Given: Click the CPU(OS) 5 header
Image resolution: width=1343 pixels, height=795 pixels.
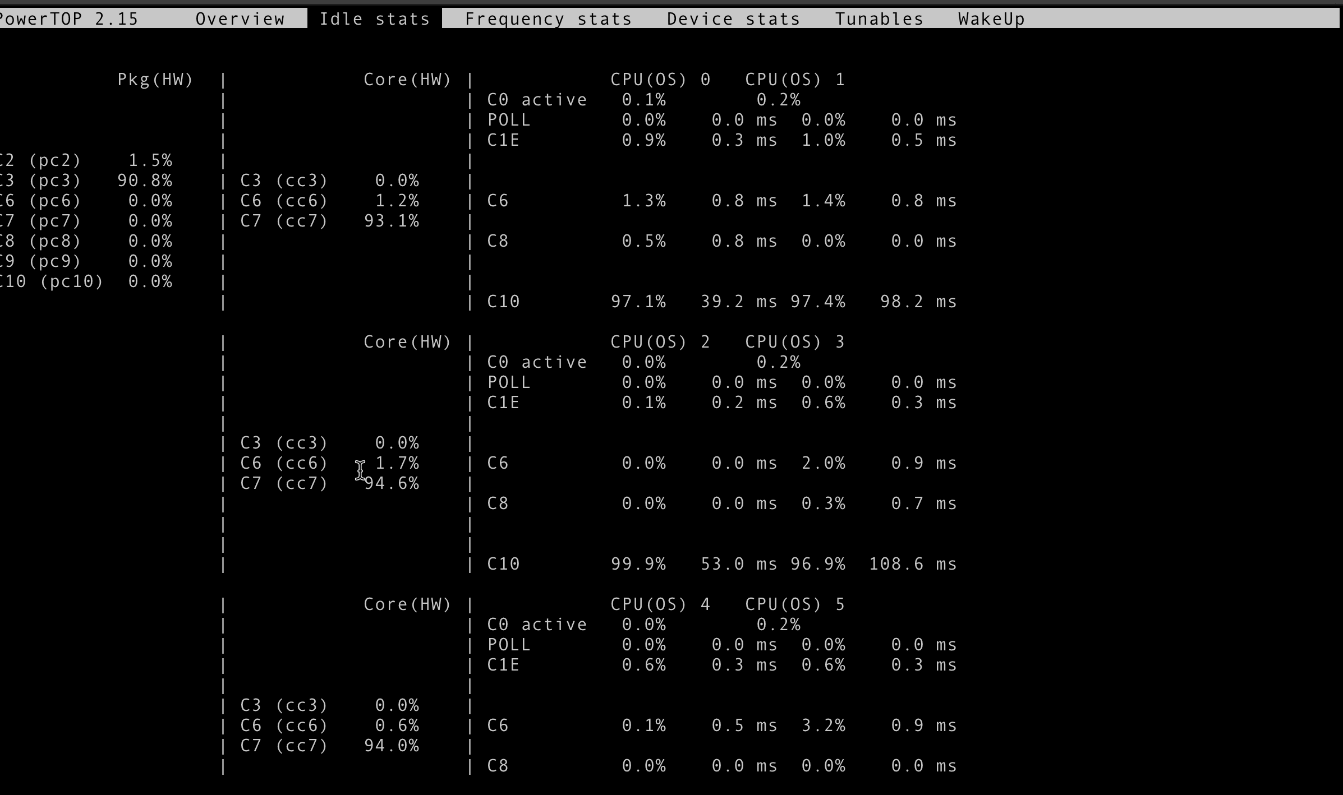Looking at the screenshot, I should (795, 604).
